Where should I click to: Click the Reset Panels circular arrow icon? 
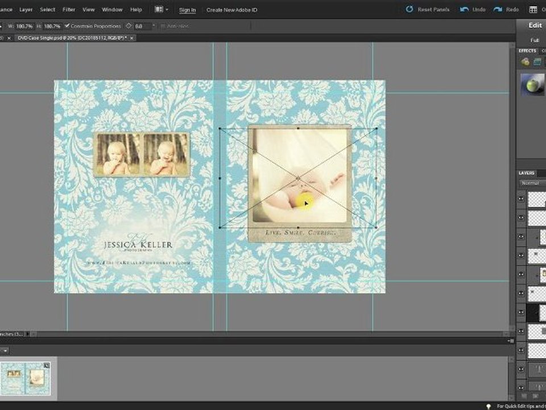(x=409, y=10)
